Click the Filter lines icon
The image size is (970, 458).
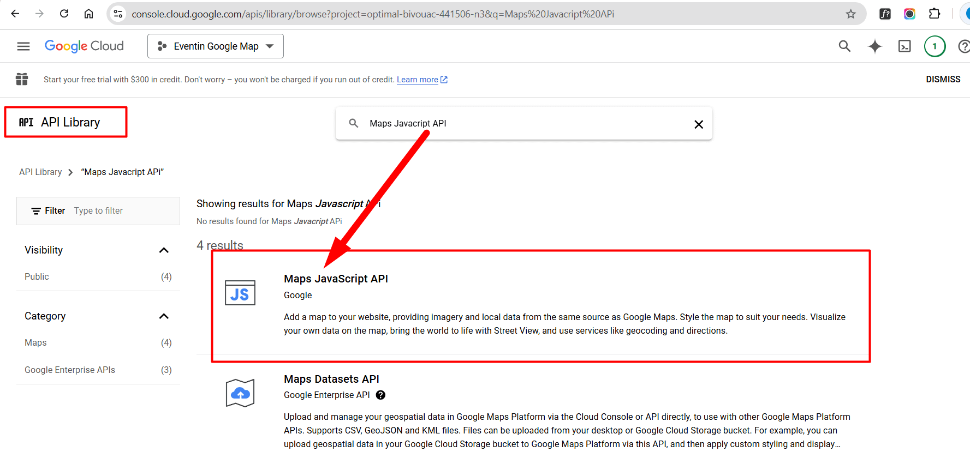click(x=36, y=211)
